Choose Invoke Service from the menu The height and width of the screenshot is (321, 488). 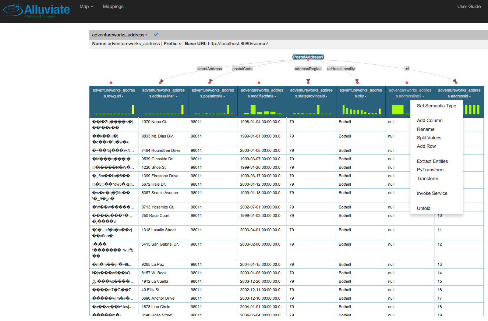point(436,193)
